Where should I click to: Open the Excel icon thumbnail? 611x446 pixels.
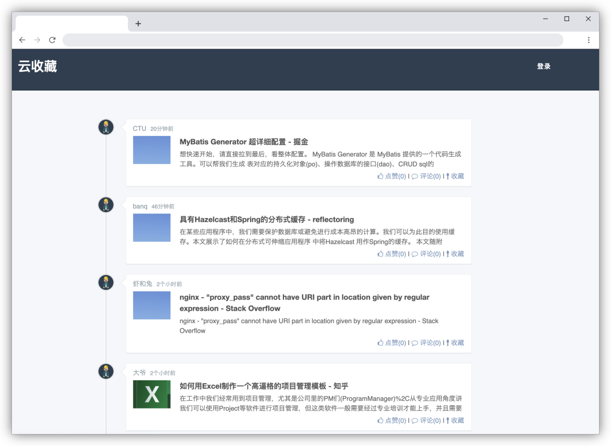click(x=152, y=394)
